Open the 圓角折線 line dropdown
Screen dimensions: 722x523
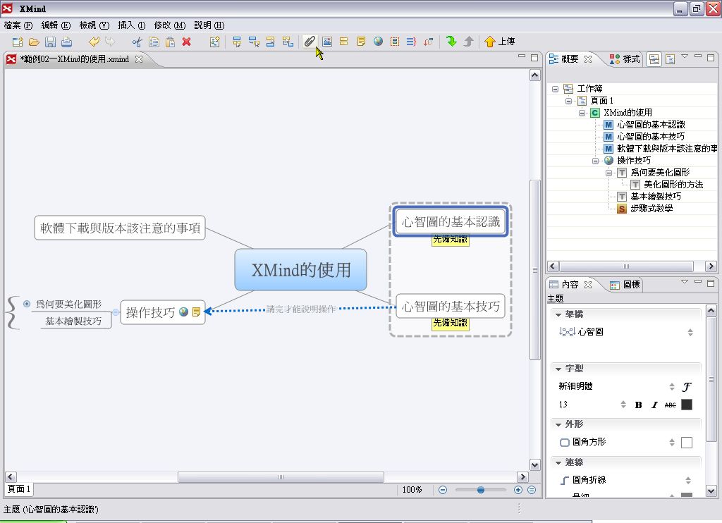tap(688, 480)
